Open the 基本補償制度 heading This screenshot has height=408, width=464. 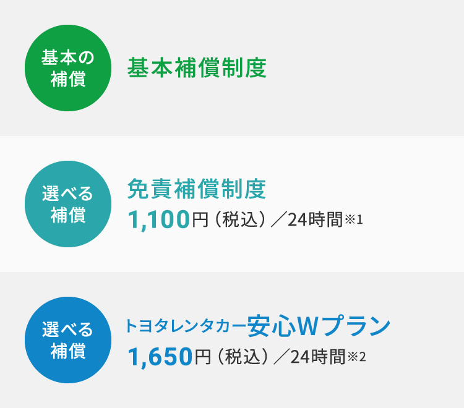pyautogui.click(x=197, y=68)
